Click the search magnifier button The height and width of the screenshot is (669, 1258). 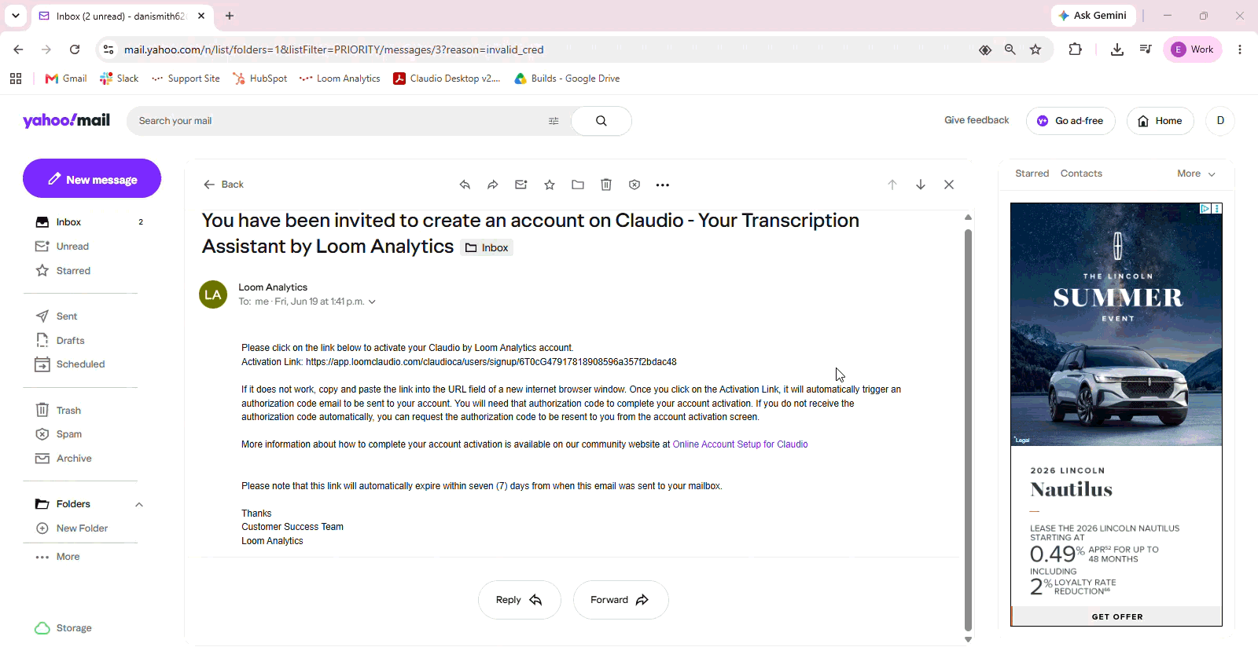pyautogui.click(x=601, y=121)
